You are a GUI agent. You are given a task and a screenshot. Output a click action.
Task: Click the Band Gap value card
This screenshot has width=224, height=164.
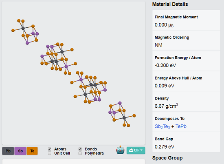(x=186, y=142)
